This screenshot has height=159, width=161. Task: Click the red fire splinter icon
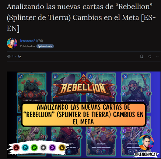click(16, 148)
